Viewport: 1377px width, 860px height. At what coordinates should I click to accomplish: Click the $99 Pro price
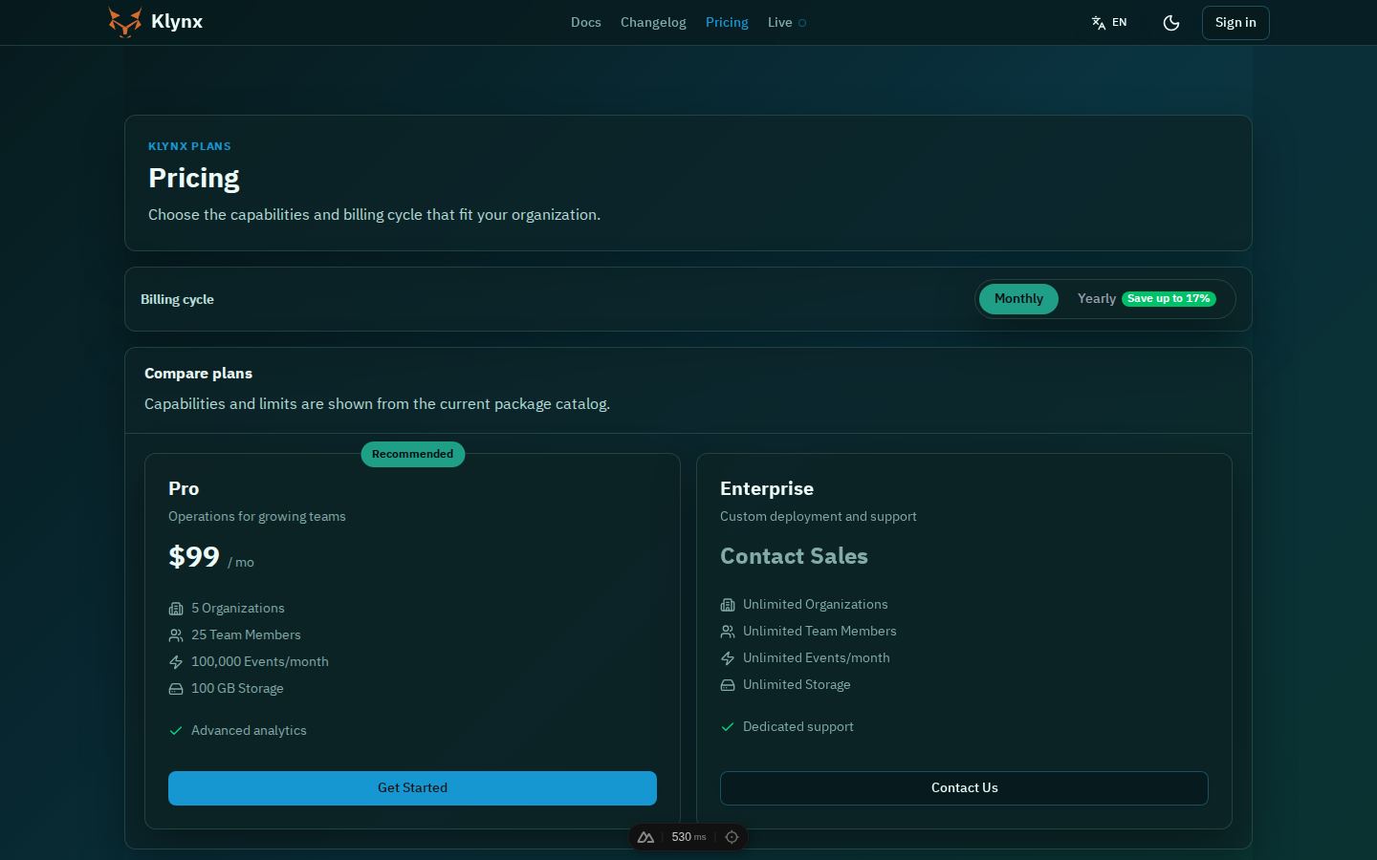click(194, 557)
